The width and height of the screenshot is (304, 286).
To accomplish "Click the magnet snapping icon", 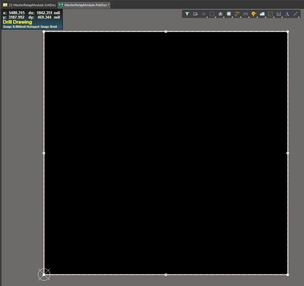I will tap(195, 14).
